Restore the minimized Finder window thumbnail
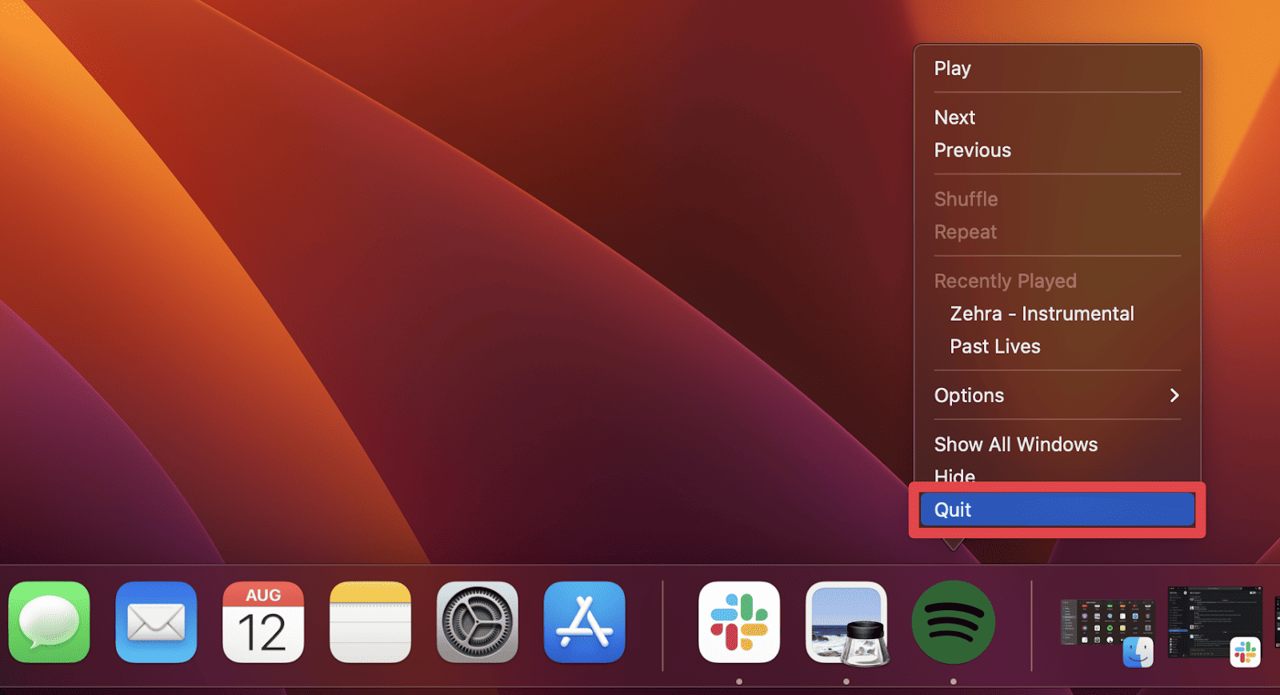This screenshot has height=695, width=1280. (1107, 633)
